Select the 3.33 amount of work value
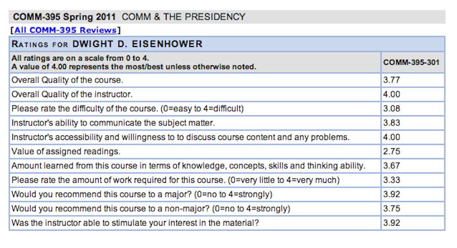457x248 pixels. click(x=391, y=180)
